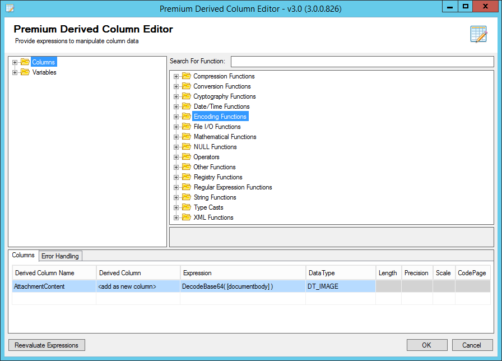Confirm with the OK button
Viewport: 502px width, 361px height.
[426, 345]
